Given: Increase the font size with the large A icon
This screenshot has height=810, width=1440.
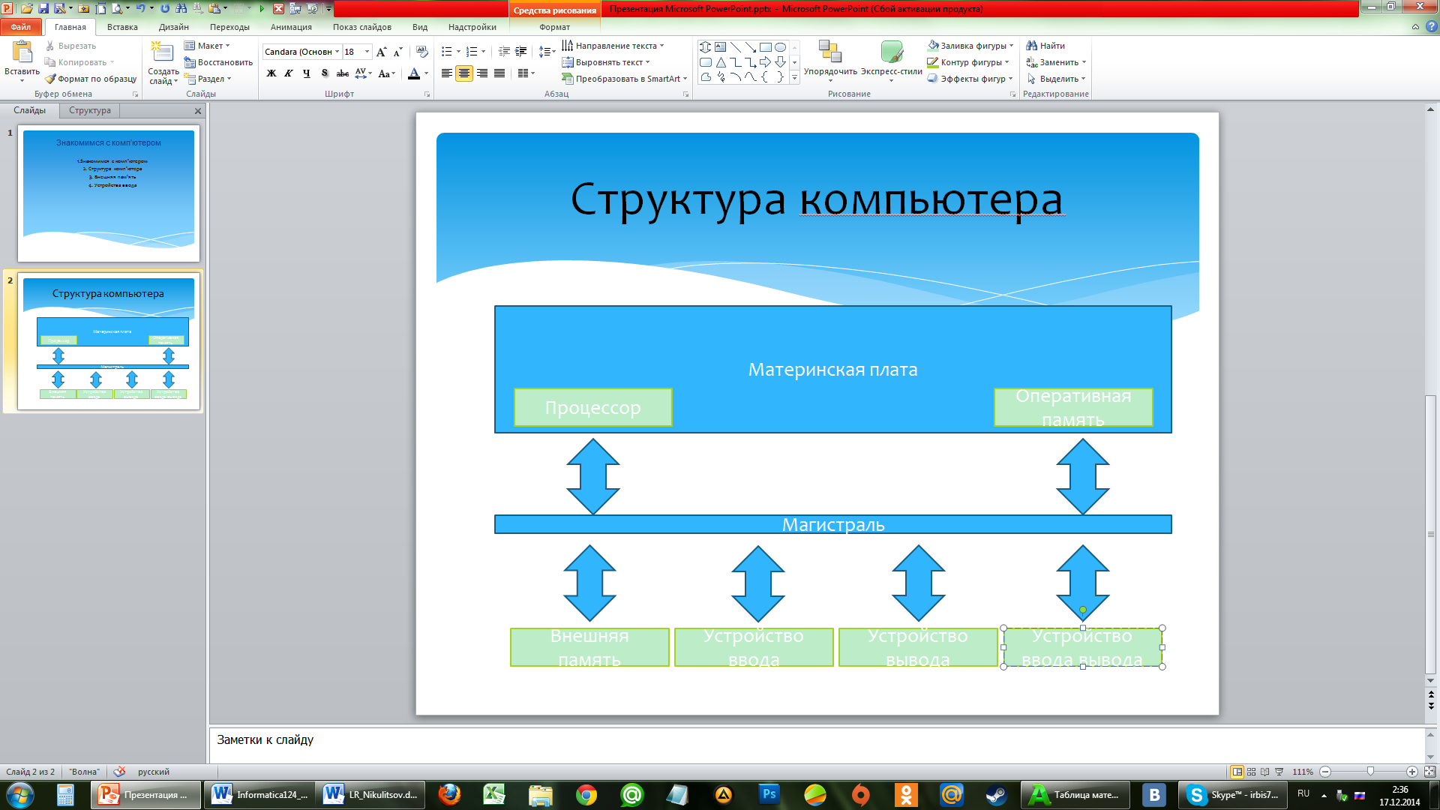Looking at the screenshot, I should coord(382,52).
